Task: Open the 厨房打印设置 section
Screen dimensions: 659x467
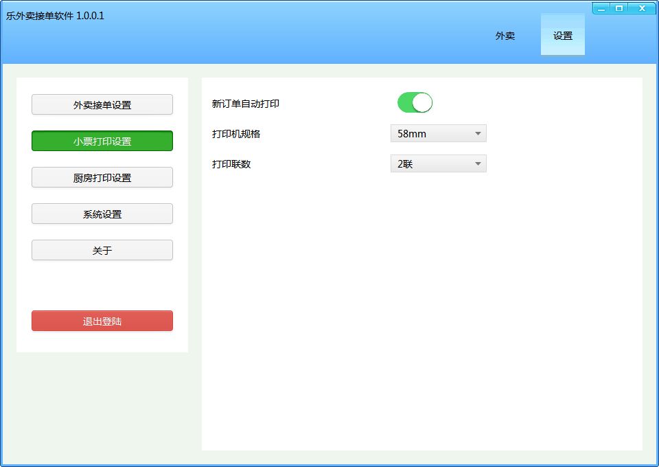Action: pyautogui.click(x=102, y=178)
